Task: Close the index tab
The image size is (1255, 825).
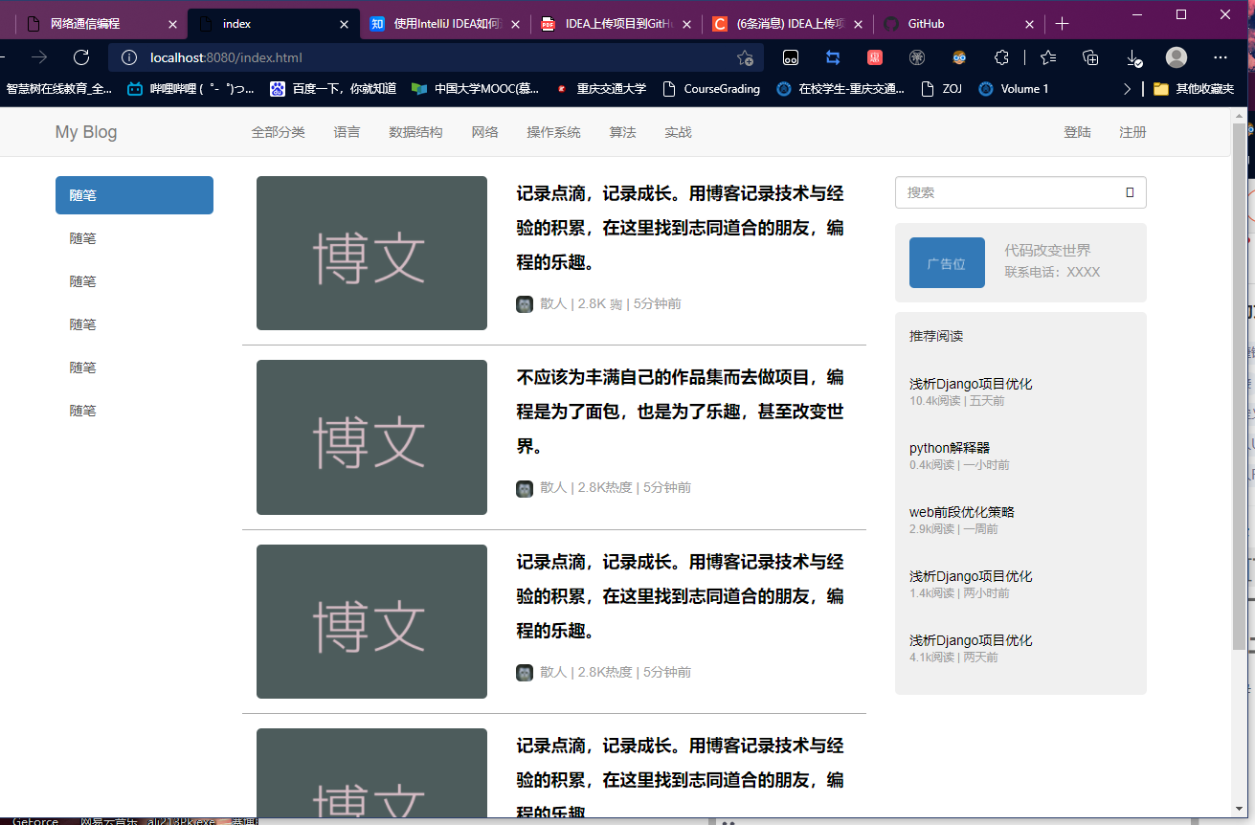Action: coord(345,24)
